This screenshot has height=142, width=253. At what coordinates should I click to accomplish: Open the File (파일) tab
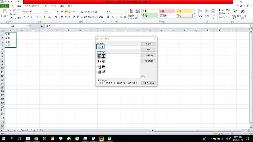pyautogui.click(x=5, y=6)
